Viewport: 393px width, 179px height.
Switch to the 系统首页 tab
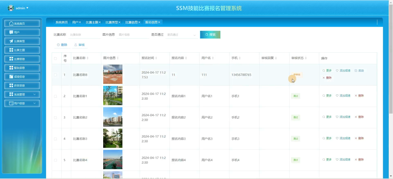coord(61,22)
